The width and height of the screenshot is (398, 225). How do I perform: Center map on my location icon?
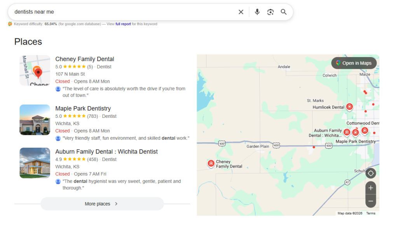(x=370, y=173)
